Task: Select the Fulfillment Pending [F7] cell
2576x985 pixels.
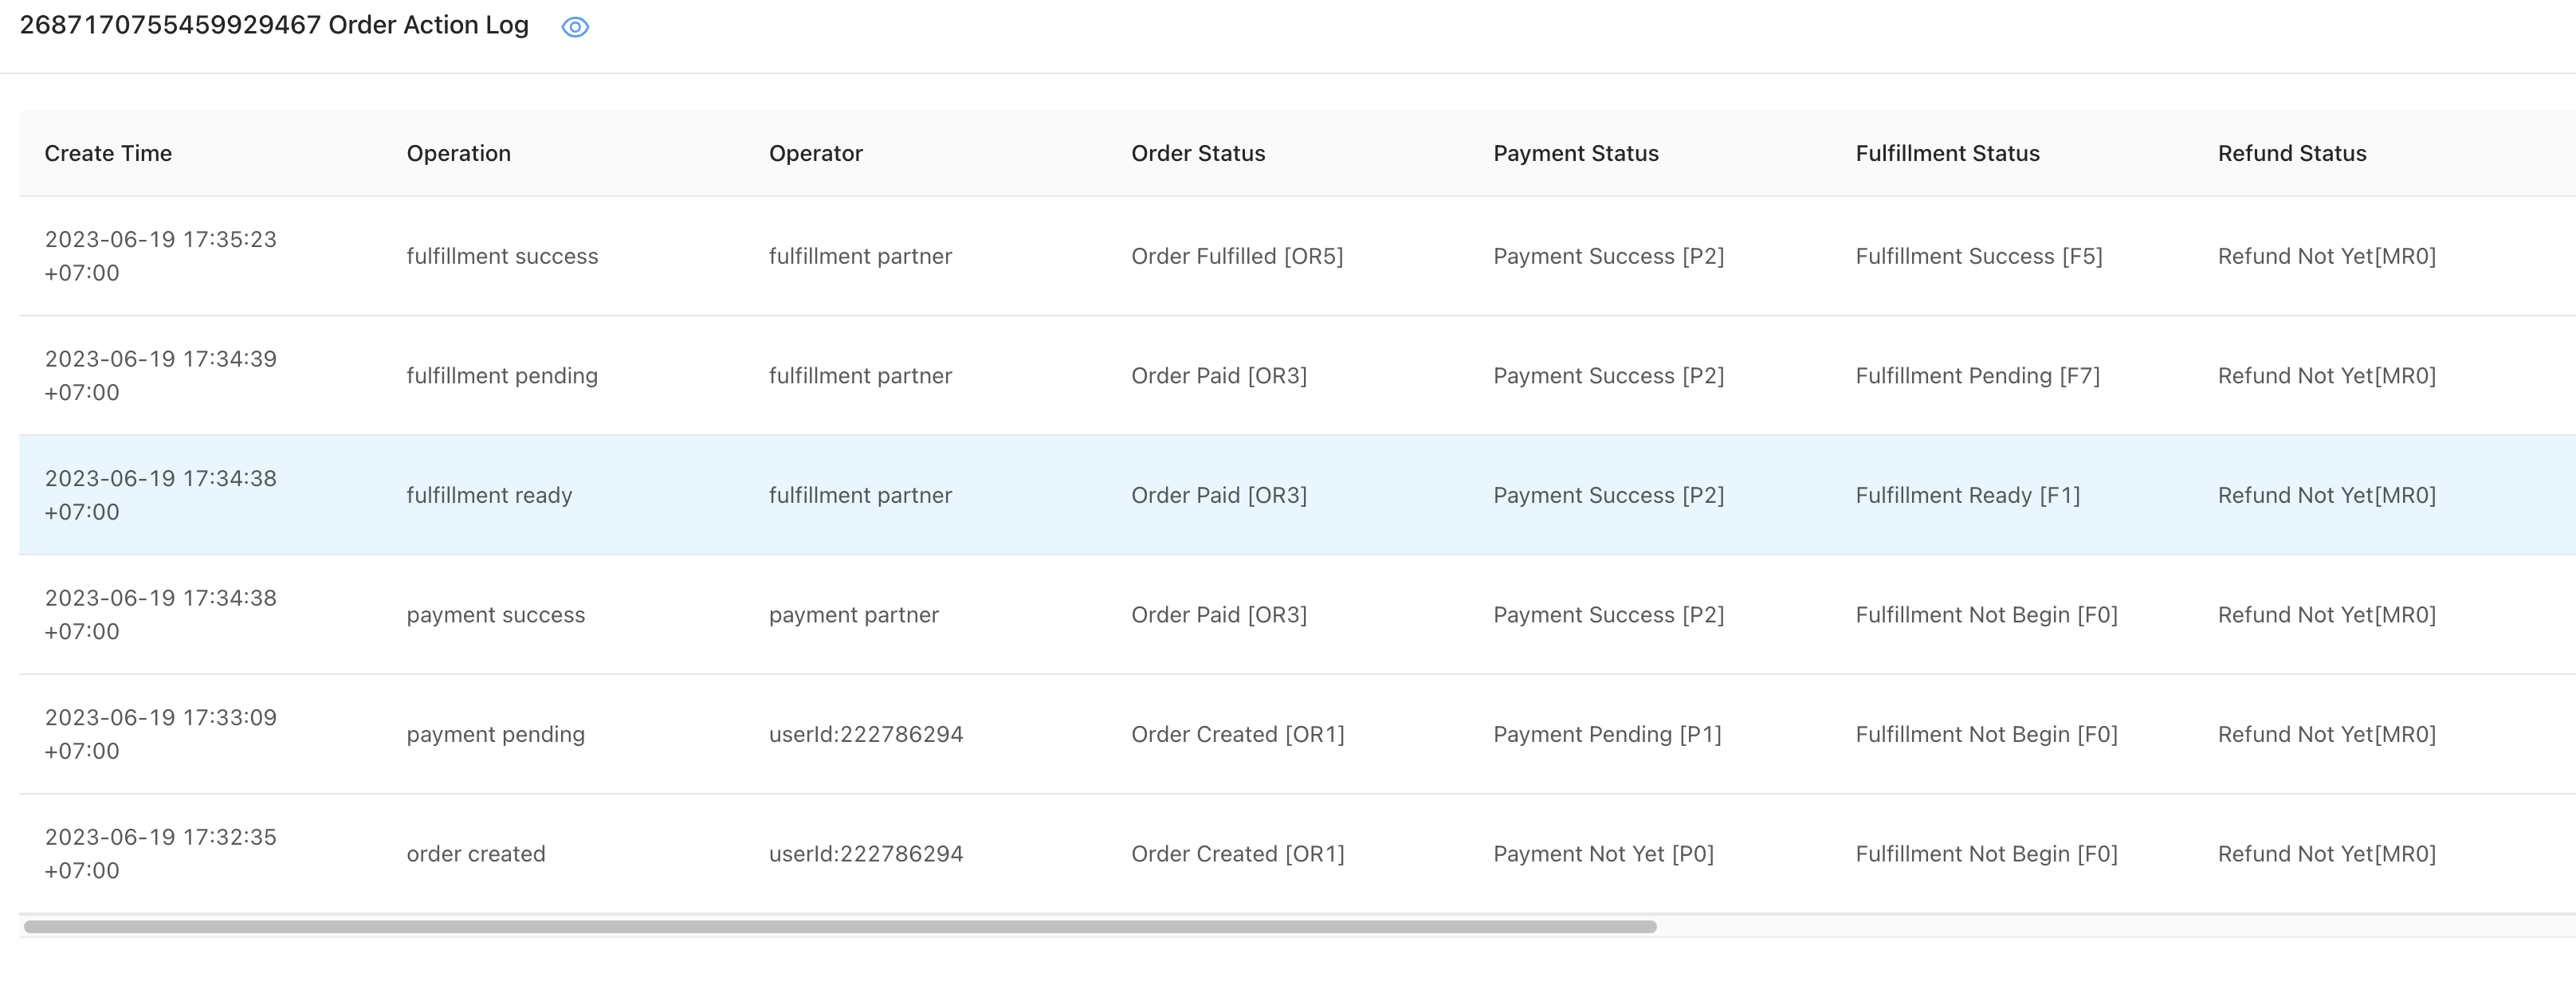Action: [x=1977, y=376]
